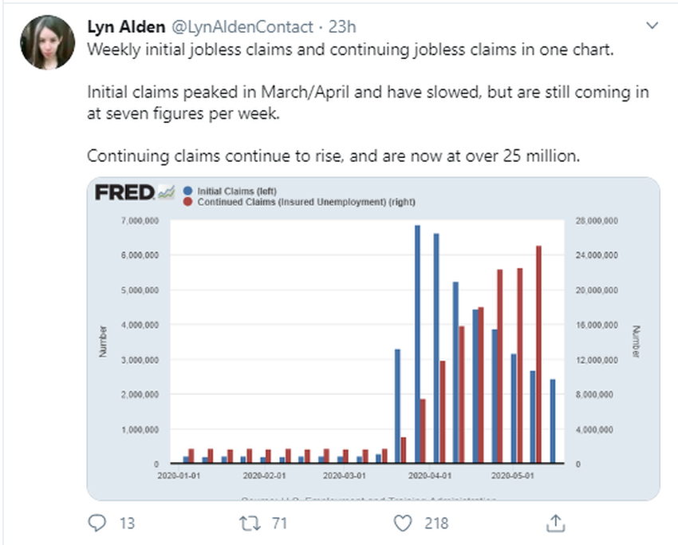
Task: Click the reply count 13
Action: 125,523
